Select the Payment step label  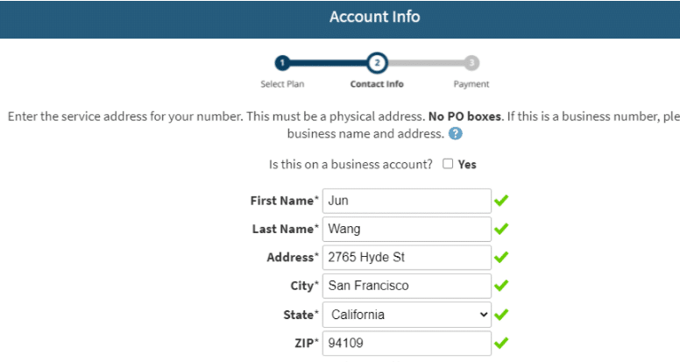click(x=471, y=84)
